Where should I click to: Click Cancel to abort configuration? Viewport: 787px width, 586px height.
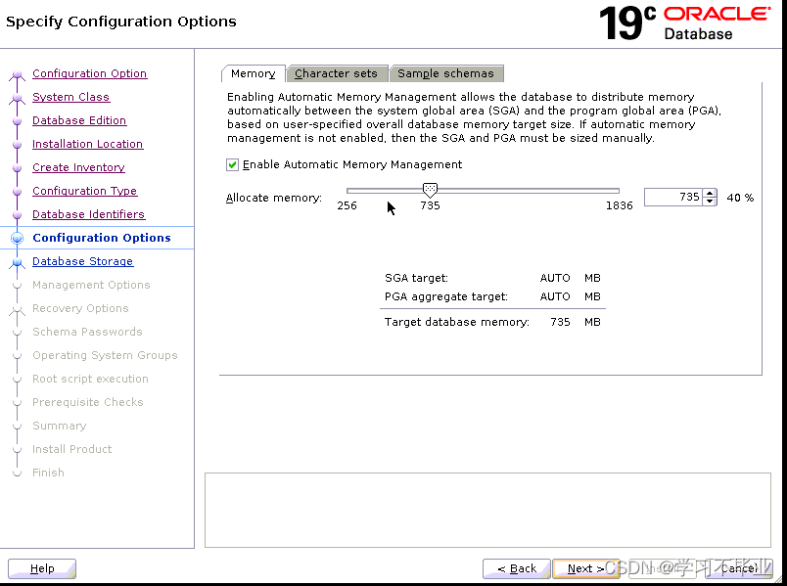[739, 567]
